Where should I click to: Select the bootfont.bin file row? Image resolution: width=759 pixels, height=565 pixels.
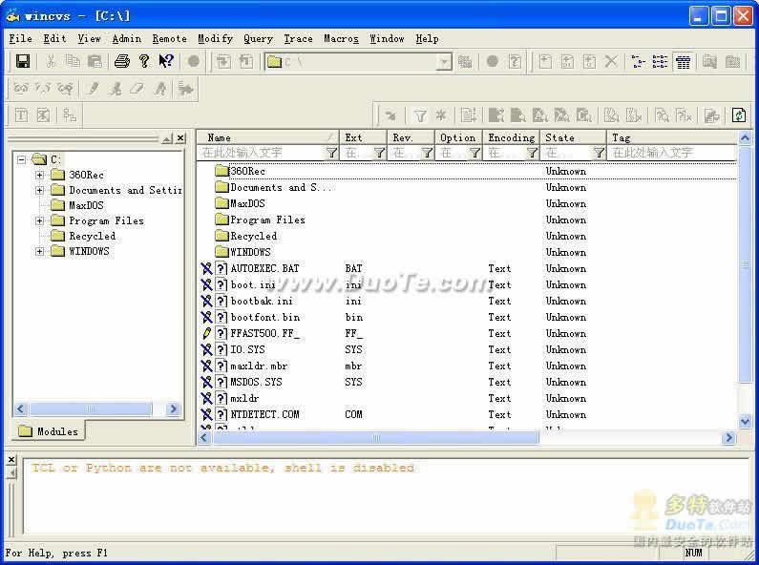click(467, 317)
